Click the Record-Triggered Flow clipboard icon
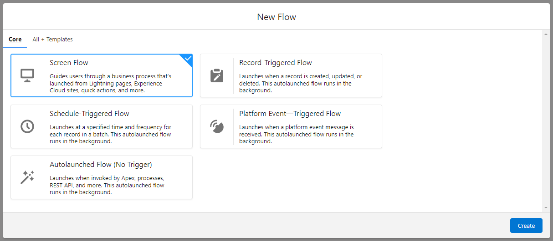 pos(217,75)
